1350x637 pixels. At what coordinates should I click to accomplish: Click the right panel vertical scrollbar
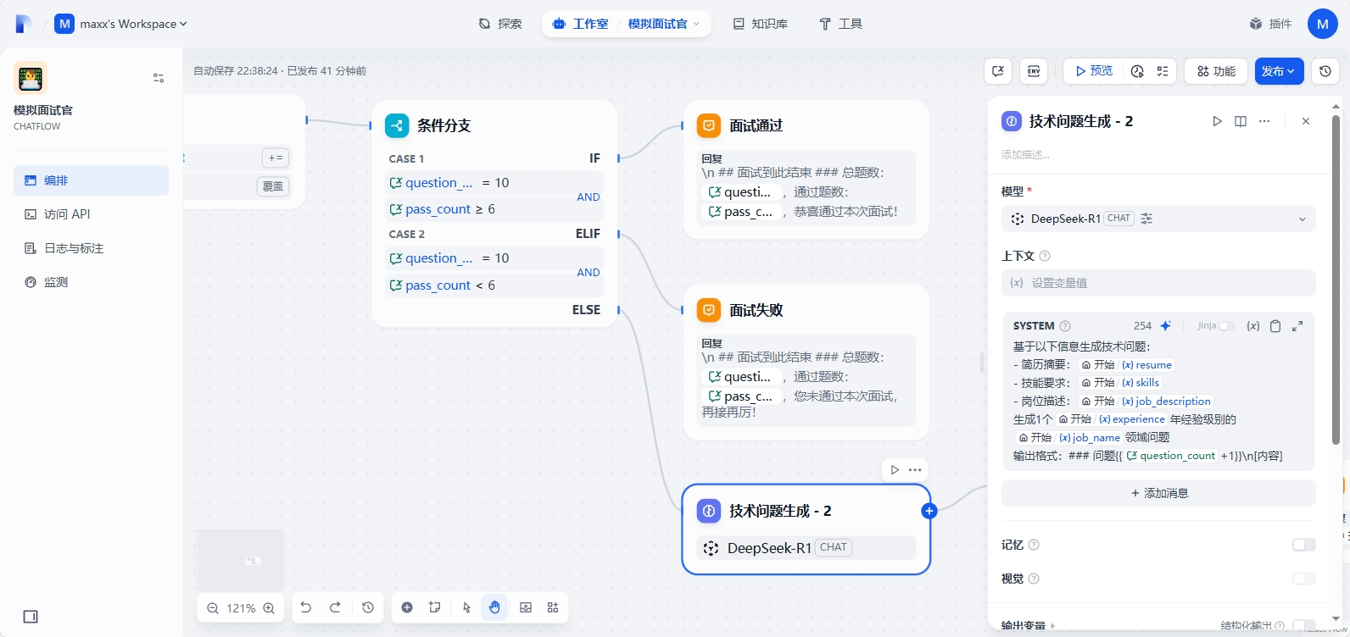[1336, 280]
